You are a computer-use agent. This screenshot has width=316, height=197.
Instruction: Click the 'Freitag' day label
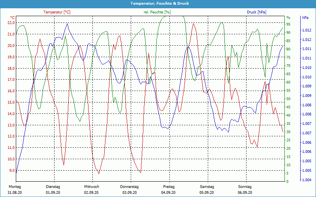coord(169,187)
